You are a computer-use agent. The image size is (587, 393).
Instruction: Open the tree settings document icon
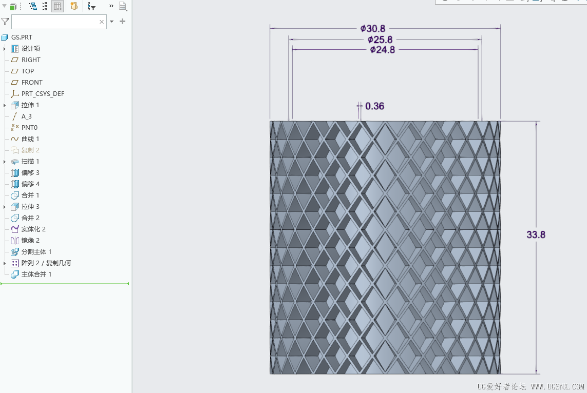pos(123,6)
